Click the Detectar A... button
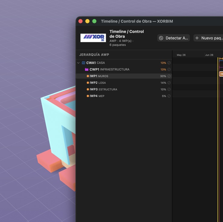Viewport: 223px width, 222px height. point(174,38)
